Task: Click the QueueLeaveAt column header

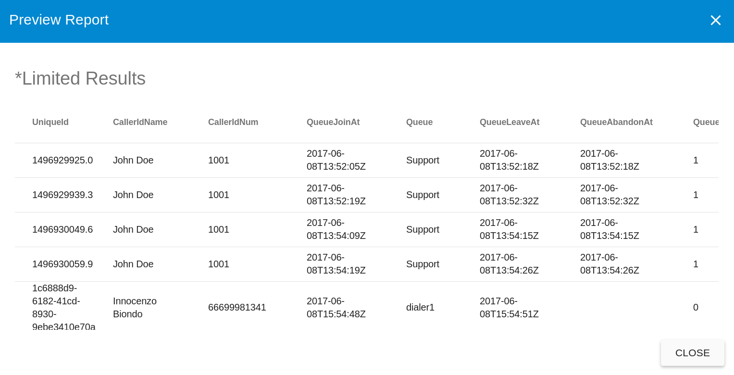Action: point(510,122)
